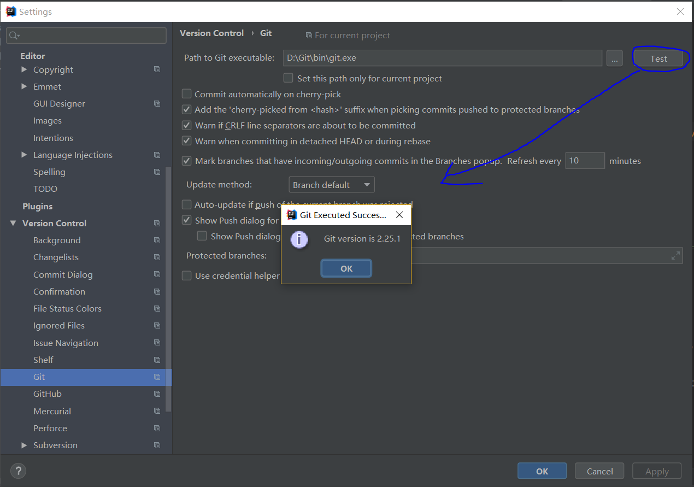Image resolution: width=694 pixels, height=487 pixels.
Task: Click the project-level icon beside Subversion
Action: tap(157, 445)
